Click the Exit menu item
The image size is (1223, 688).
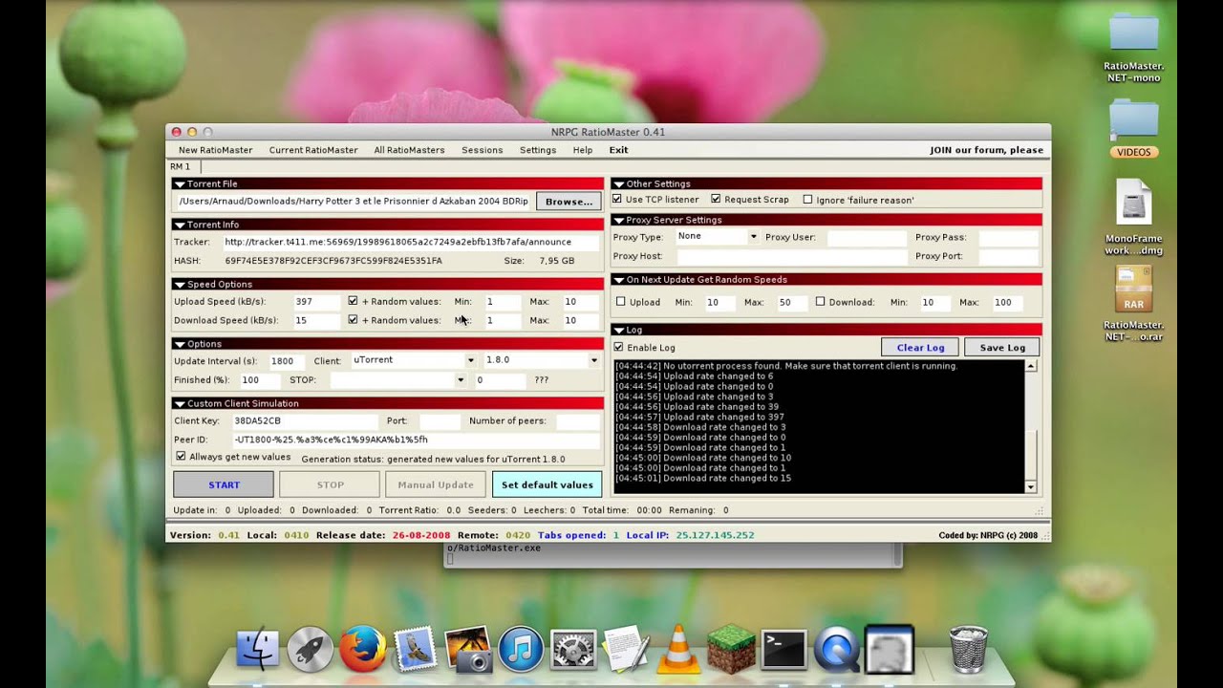point(618,150)
